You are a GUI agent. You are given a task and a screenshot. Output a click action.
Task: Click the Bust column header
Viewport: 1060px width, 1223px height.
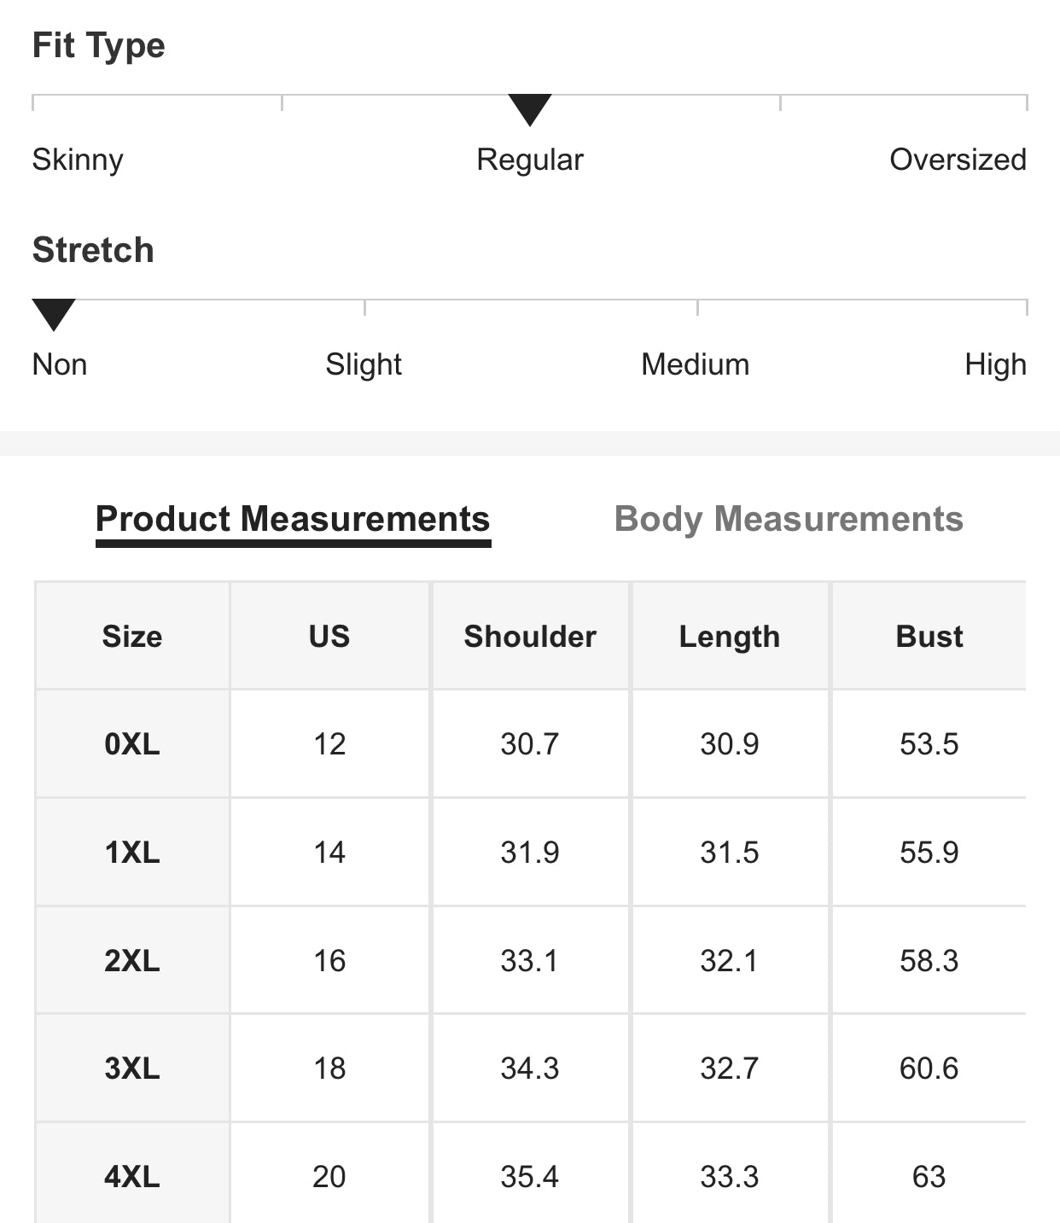click(929, 637)
